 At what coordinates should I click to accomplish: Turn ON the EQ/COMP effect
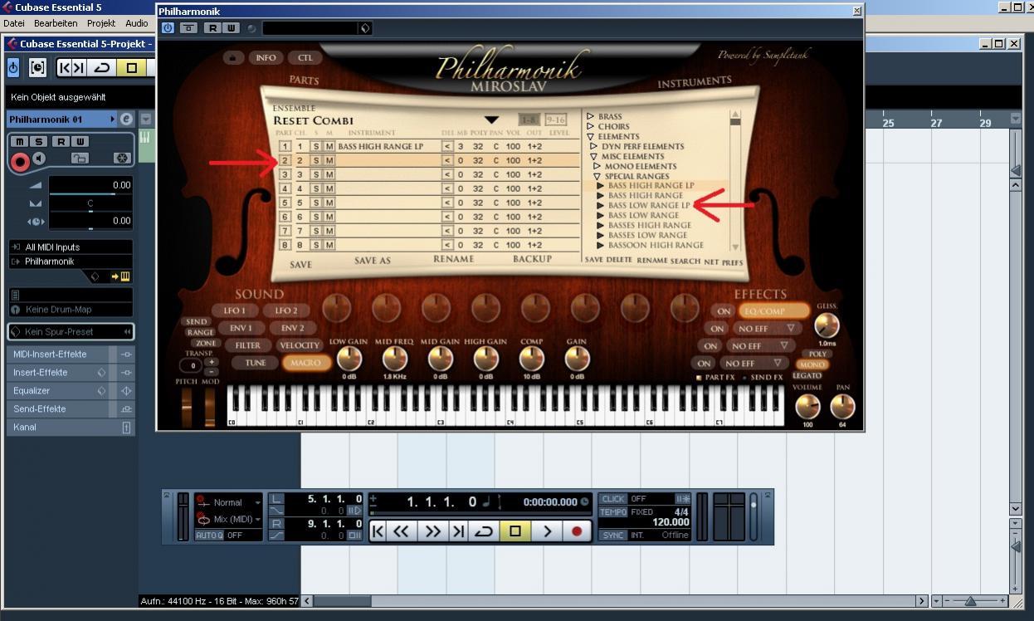(724, 311)
